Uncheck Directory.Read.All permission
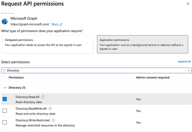The image size is (192, 132). [5, 99]
